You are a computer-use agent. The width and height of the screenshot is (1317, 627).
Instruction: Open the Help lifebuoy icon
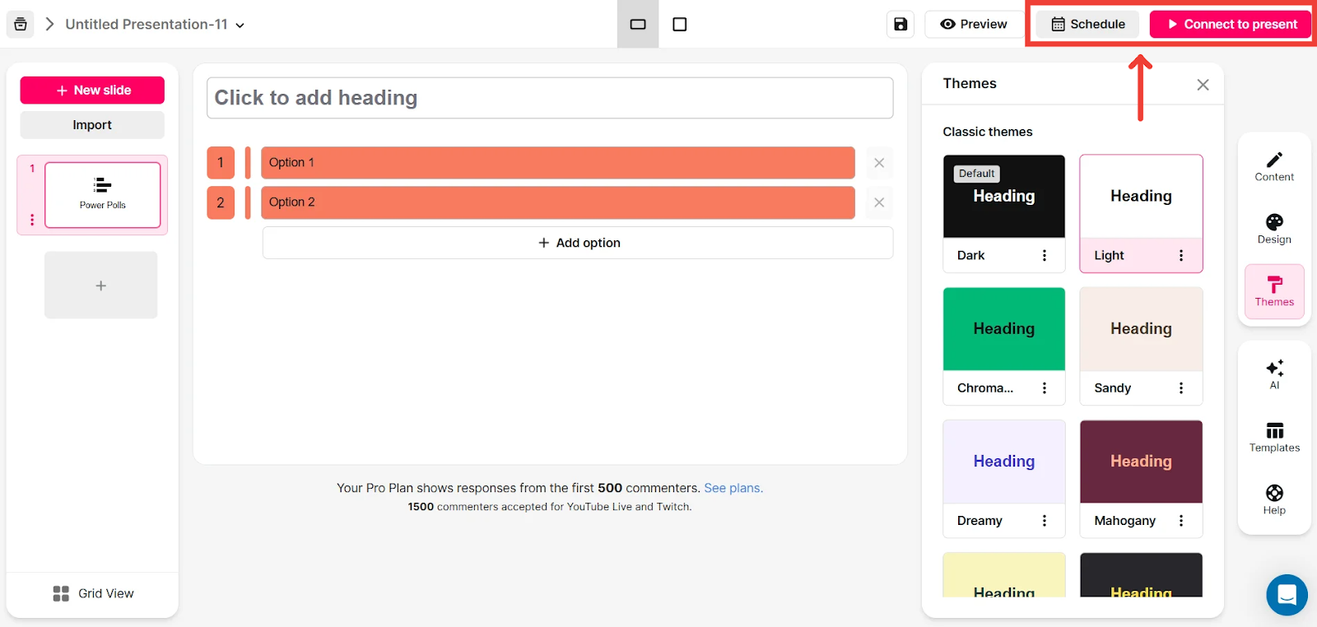click(x=1274, y=499)
